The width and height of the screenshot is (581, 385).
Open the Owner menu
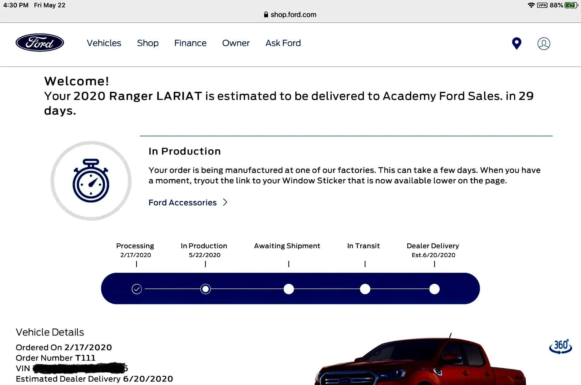(x=236, y=43)
